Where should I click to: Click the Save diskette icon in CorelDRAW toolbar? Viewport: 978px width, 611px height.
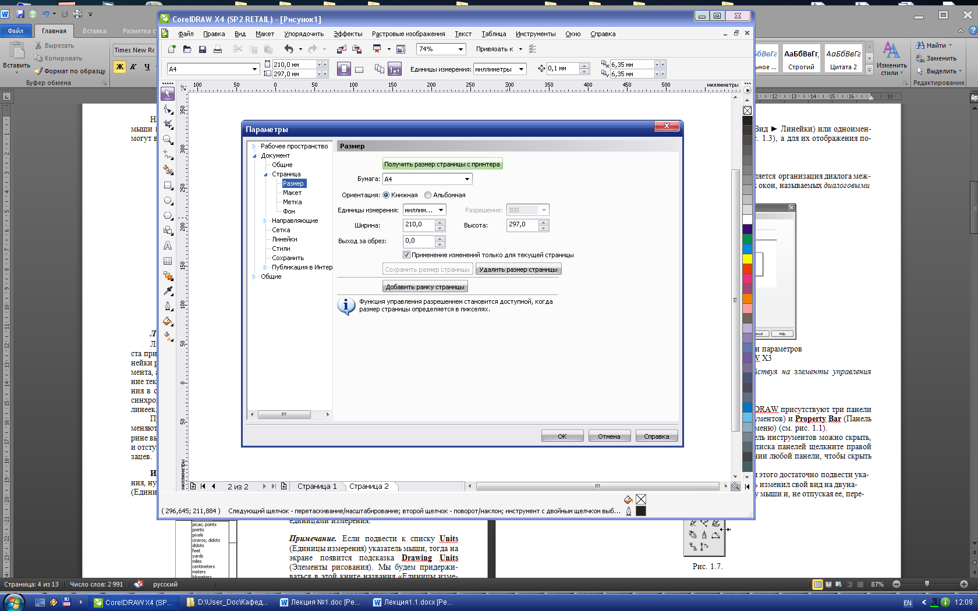pos(202,49)
